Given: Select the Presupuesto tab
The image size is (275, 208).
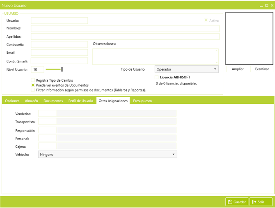Looking at the screenshot, I should coord(142,101).
